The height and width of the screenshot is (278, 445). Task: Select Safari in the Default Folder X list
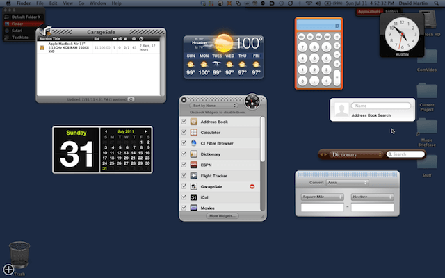pos(18,31)
